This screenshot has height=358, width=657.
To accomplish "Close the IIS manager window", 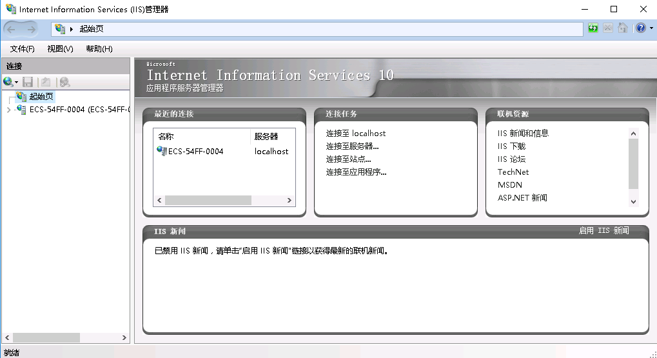I will [643, 9].
